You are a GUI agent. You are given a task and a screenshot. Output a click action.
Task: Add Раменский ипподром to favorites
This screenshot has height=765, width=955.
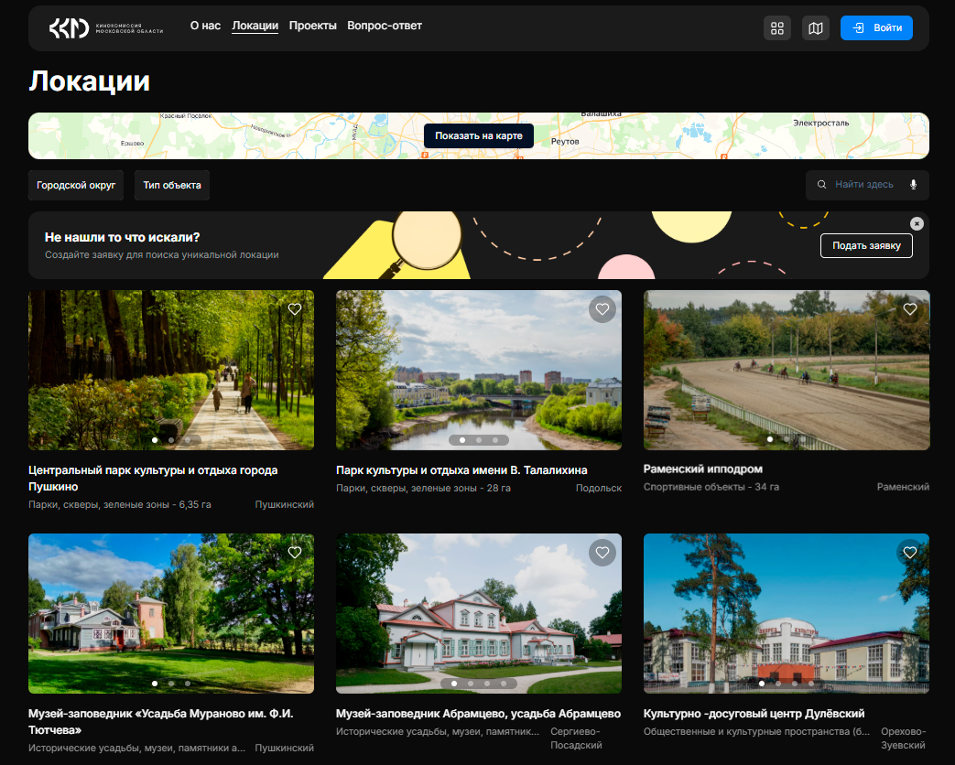[909, 309]
